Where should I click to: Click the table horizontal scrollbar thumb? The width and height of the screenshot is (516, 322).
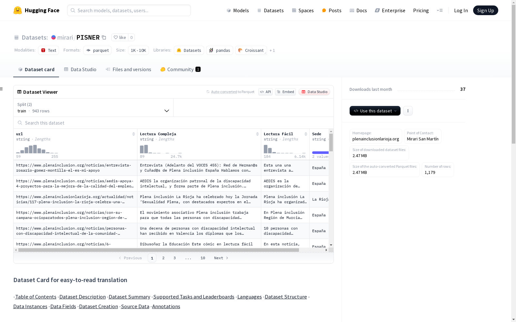pyautogui.click(x=159, y=250)
